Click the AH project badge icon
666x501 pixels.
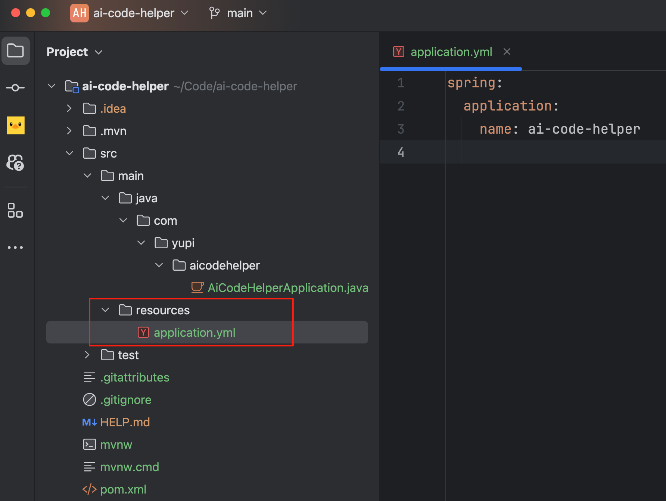point(79,13)
